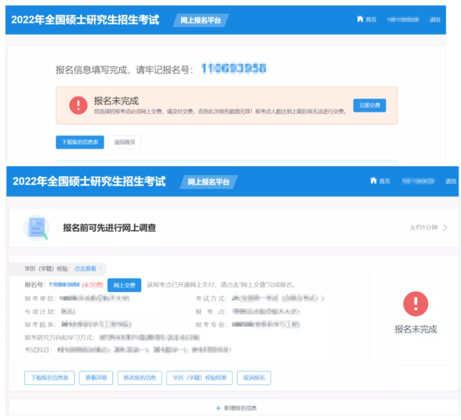461x420 pixels.
Task: Click the 大约1分钟 text
Action: pos(424,228)
